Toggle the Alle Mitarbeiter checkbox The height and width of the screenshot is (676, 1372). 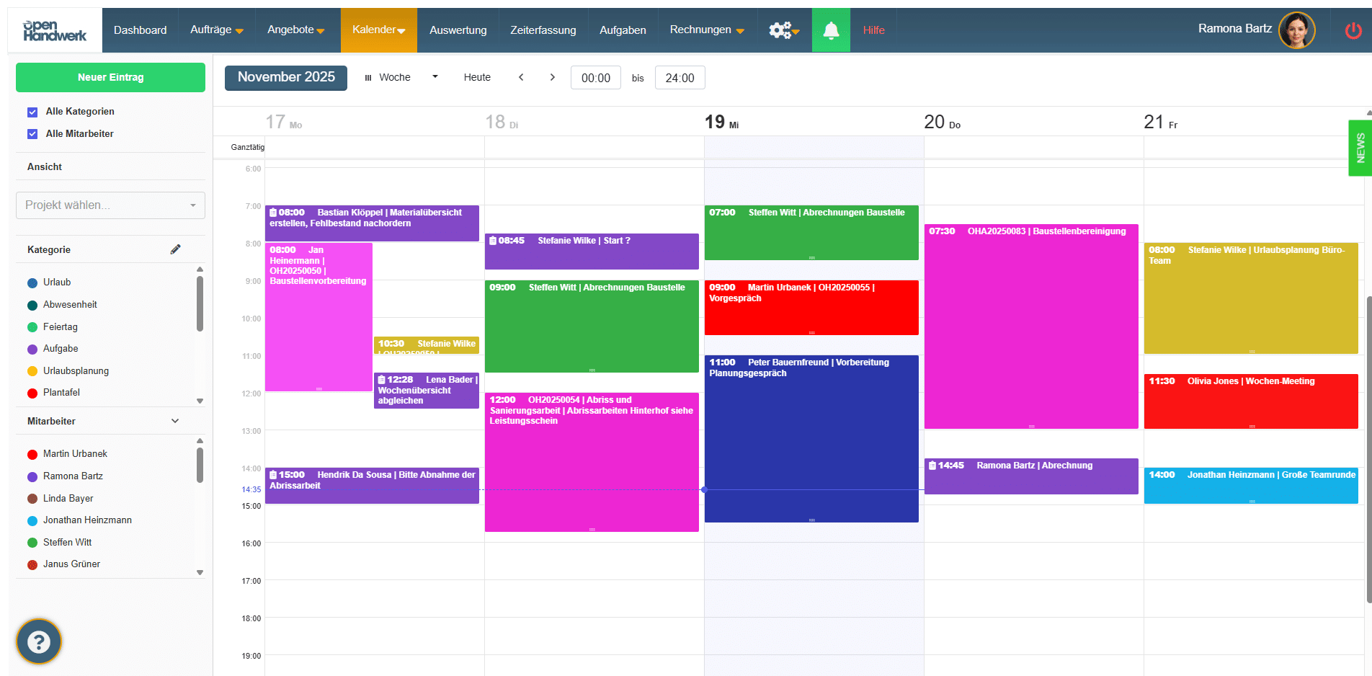32,134
